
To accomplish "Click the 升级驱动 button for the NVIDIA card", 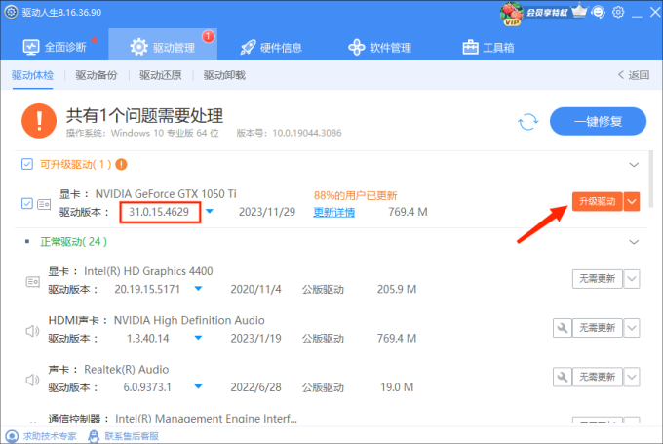I will tap(596, 201).
